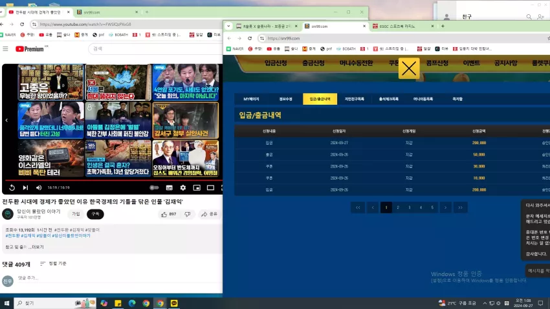Image resolution: width=550 pixels, height=309 pixels.
Task: Switch to miniplayer mode
Action: tap(197, 187)
